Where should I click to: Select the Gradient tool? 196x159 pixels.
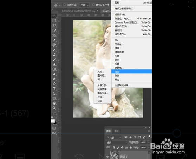[54, 69]
